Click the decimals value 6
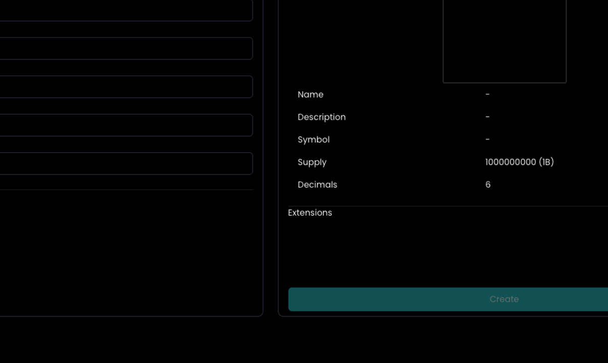 pyautogui.click(x=488, y=185)
